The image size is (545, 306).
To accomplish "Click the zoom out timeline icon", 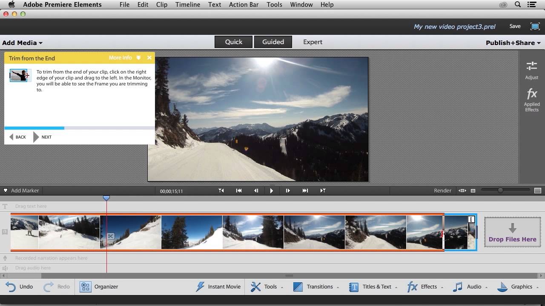I will [x=473, y=191].
